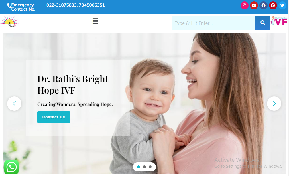This screenshot has width=289, height=176.
Task: Open the YouTube social icon
Action: pos(254,5)
